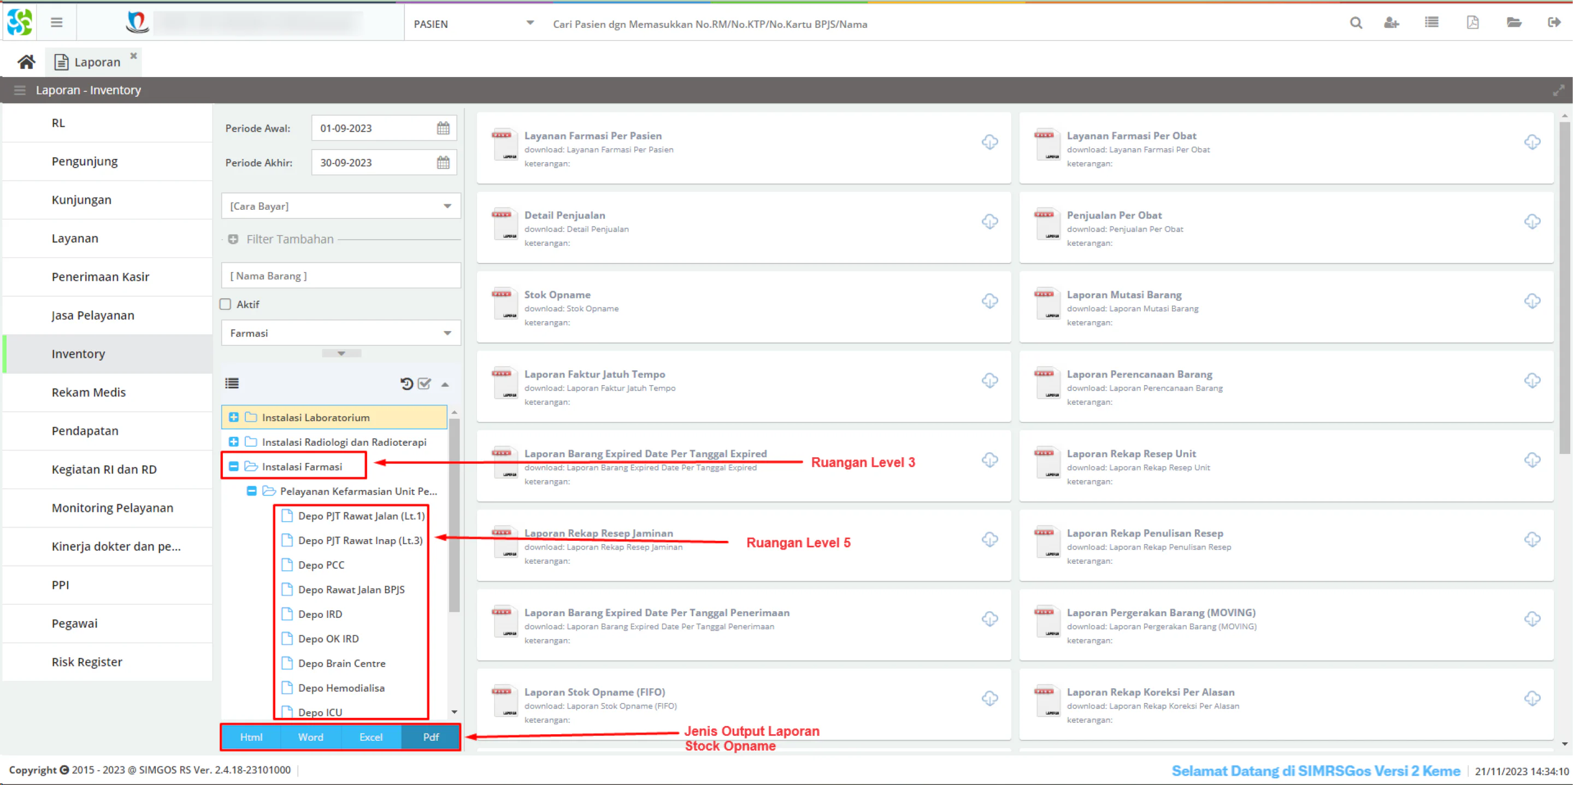Click the search magnifier icon in top bar
Viewport: 1573px width, 785px height.
tap(1356, 23)
